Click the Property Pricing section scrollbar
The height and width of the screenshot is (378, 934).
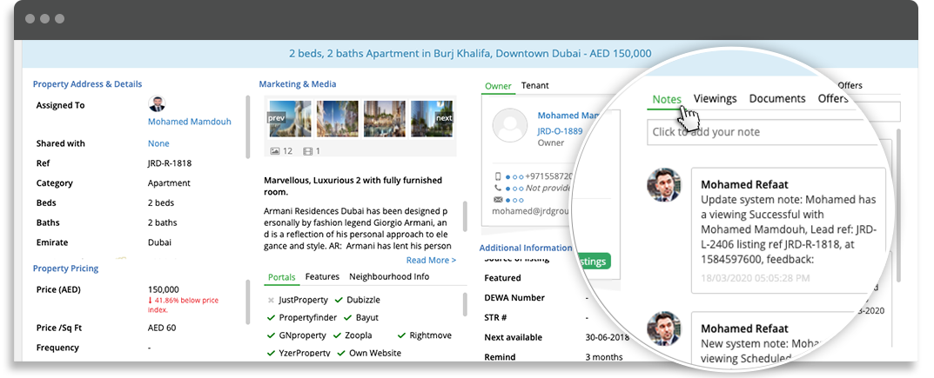[248, 302]
